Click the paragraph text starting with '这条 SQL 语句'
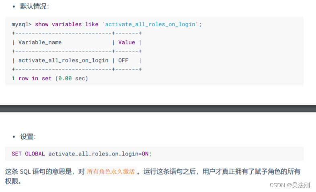 click(153, 176)
